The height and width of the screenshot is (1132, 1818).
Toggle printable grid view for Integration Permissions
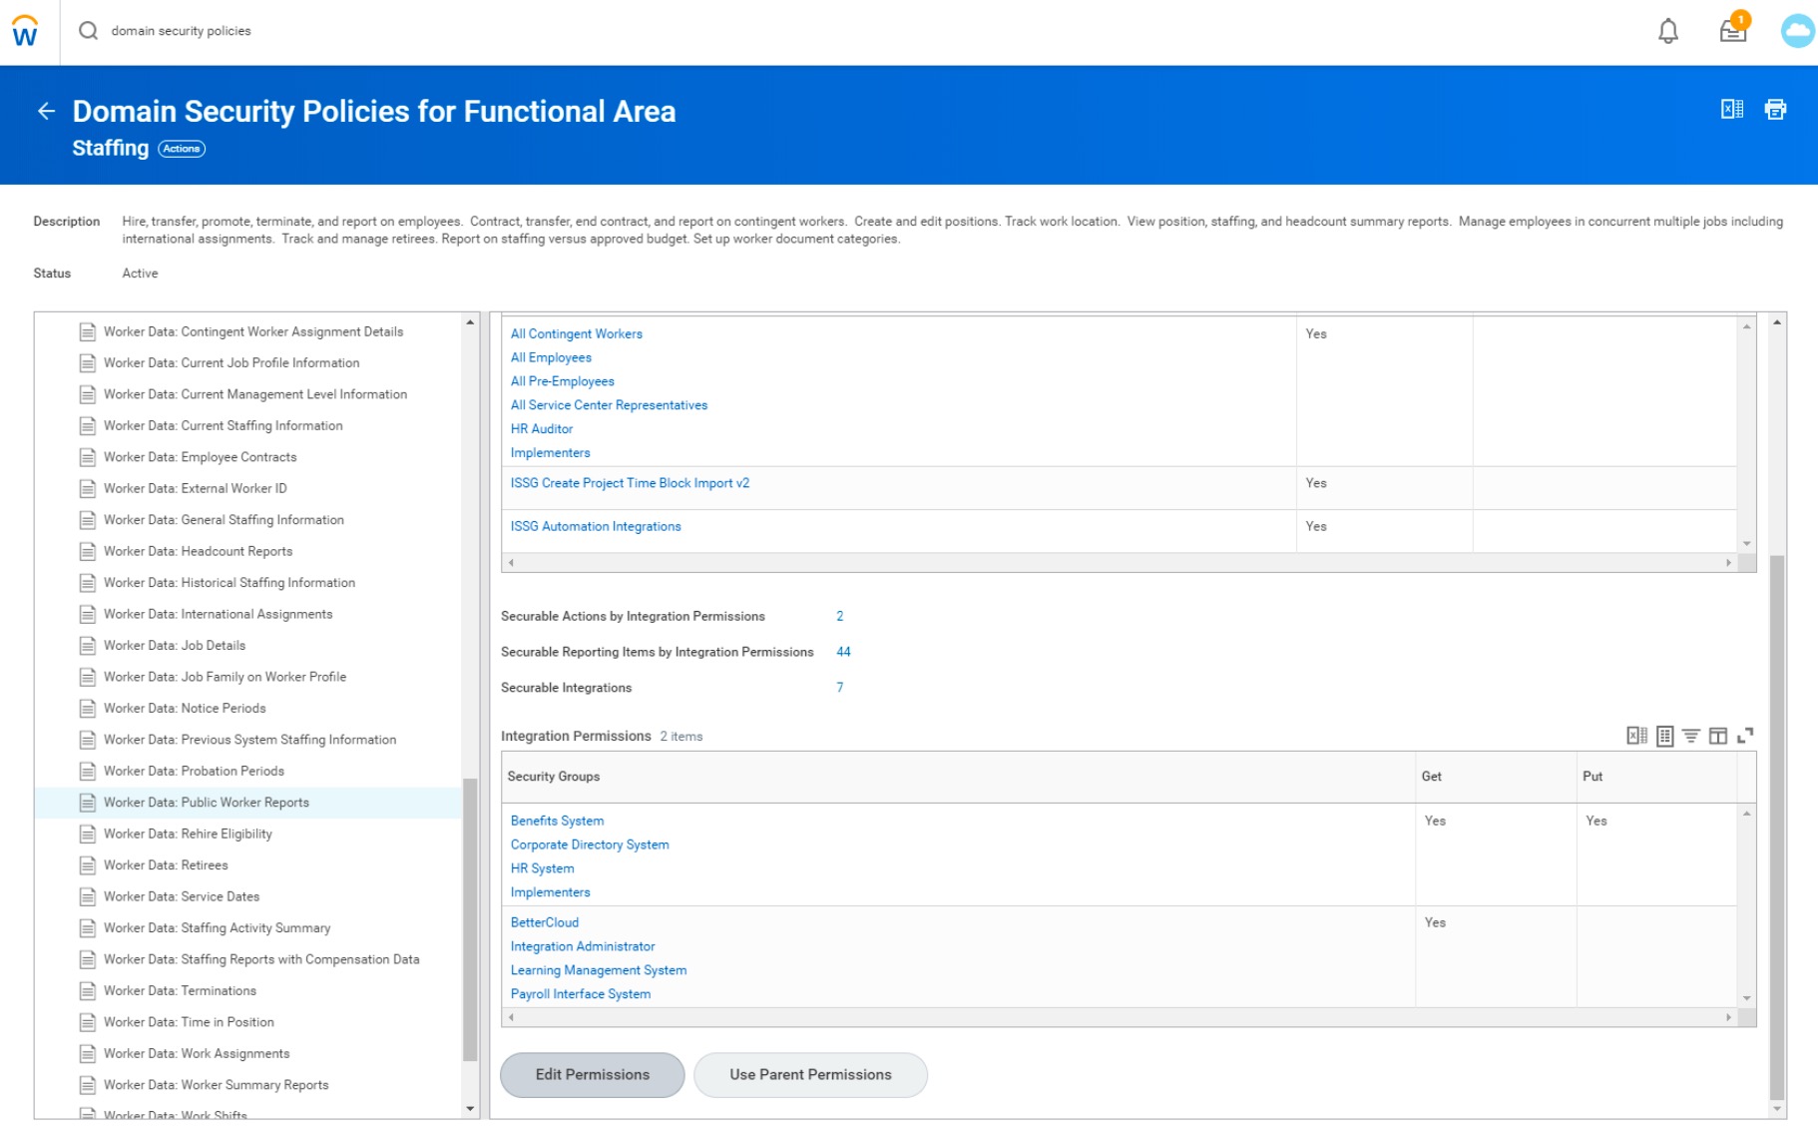[x=1663, y=736]
